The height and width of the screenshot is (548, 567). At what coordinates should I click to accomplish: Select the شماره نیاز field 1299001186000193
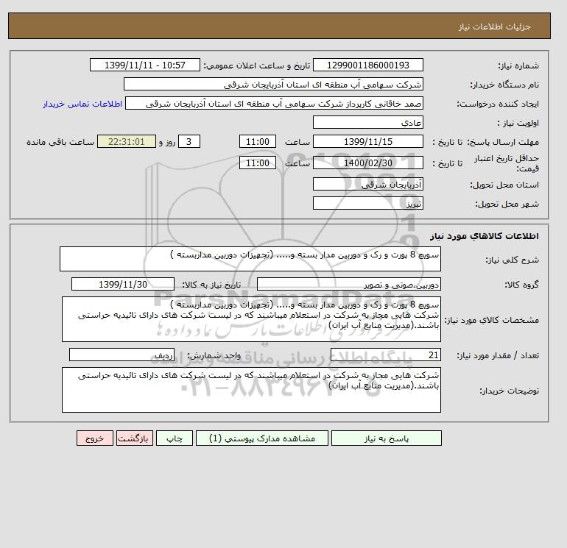click(x=367, y=65)
